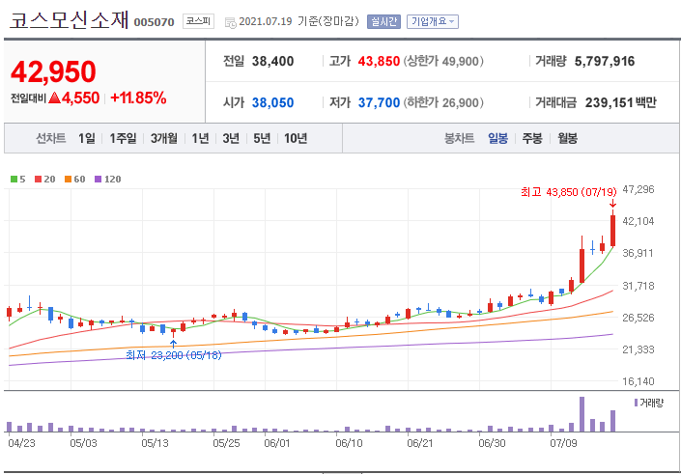Click the 31,718 price axis label
The width and height of the screenshot is (681, 474).
[x=638, y=286]
